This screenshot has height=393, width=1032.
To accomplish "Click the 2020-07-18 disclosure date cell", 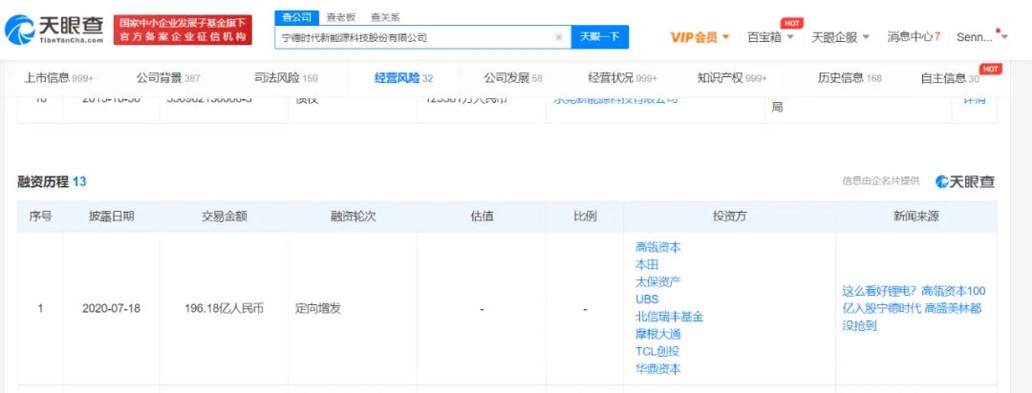I will point(111,308).
